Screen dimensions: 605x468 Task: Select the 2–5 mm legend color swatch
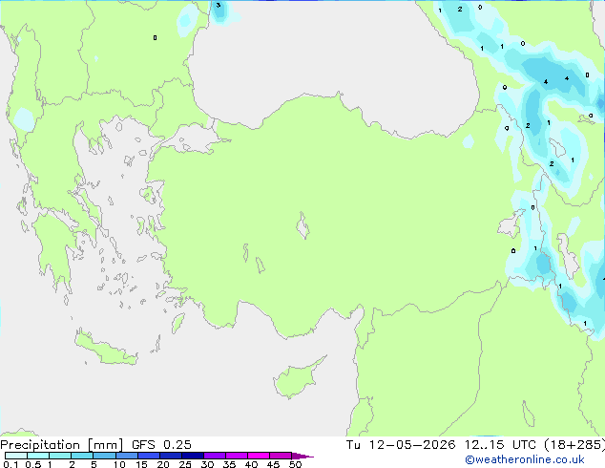[82, 456]
